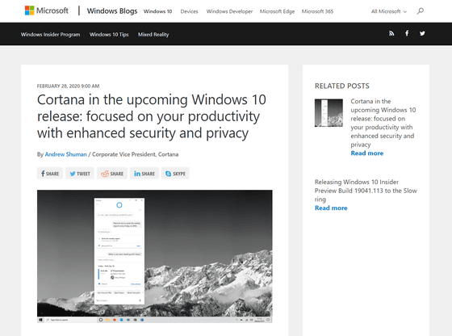Open the Twitter icon in header bar
This screenshot has height=336, width=452.
(422, 33)
